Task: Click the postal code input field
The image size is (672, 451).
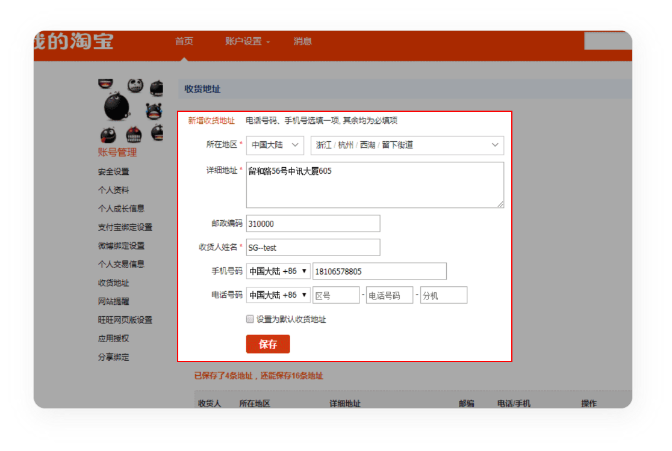Action: pyautogui.click(x=313, y=223)
